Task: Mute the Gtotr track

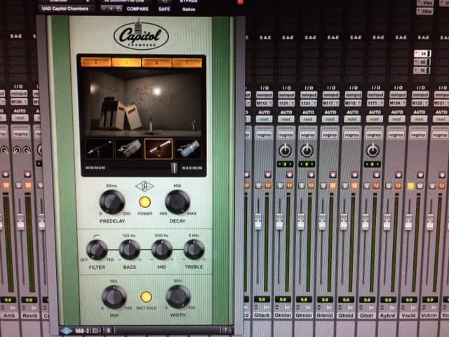Action: (x=376, y=186)
